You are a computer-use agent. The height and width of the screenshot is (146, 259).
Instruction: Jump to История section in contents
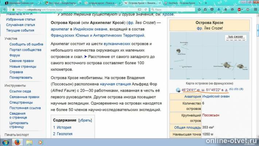point(64,127)
